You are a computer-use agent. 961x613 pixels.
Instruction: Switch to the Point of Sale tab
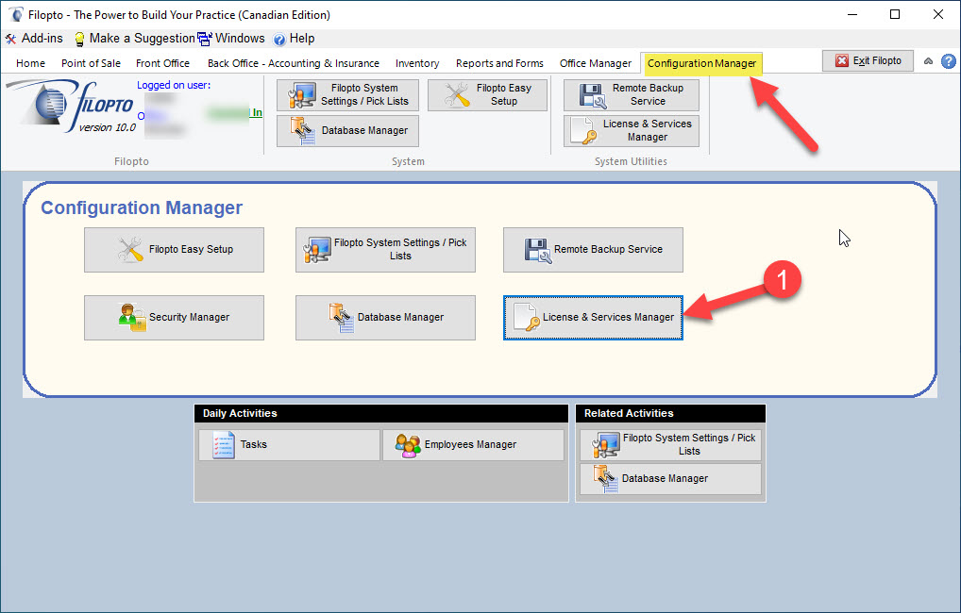pyautogui.click(x=91, y=63)
